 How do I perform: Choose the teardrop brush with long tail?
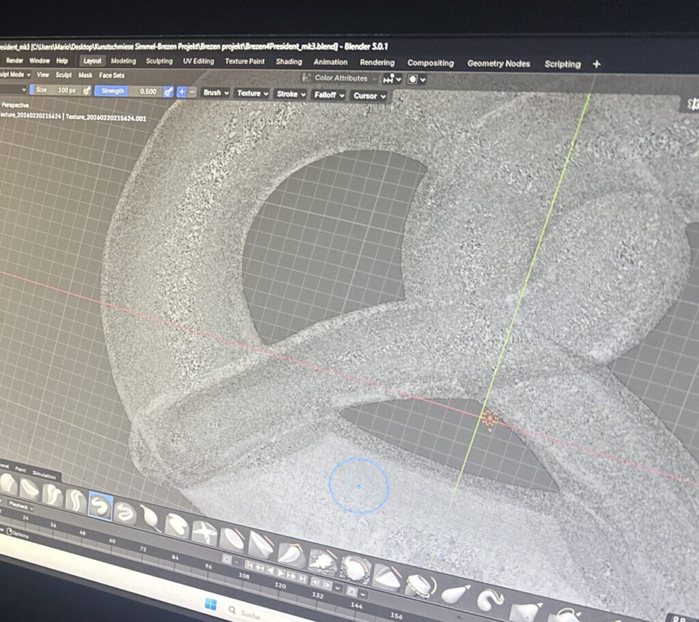(150, 519)
